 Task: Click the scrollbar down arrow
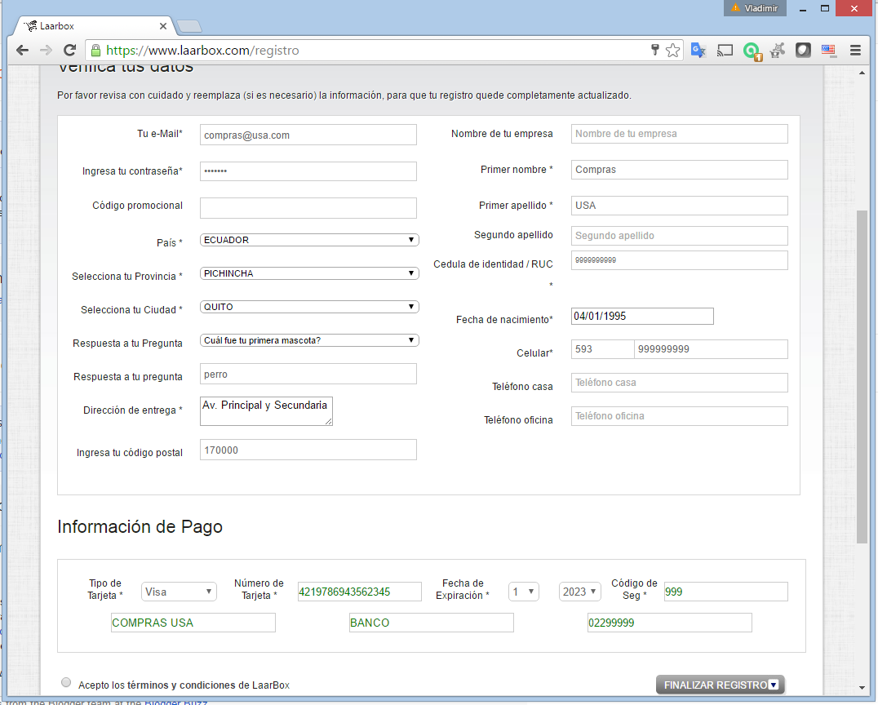coord(862,688)
